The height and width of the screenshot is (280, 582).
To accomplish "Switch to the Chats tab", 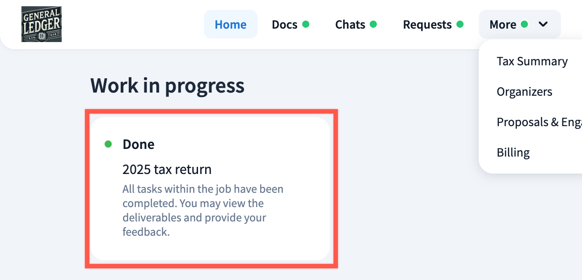I will click(350, 25).
